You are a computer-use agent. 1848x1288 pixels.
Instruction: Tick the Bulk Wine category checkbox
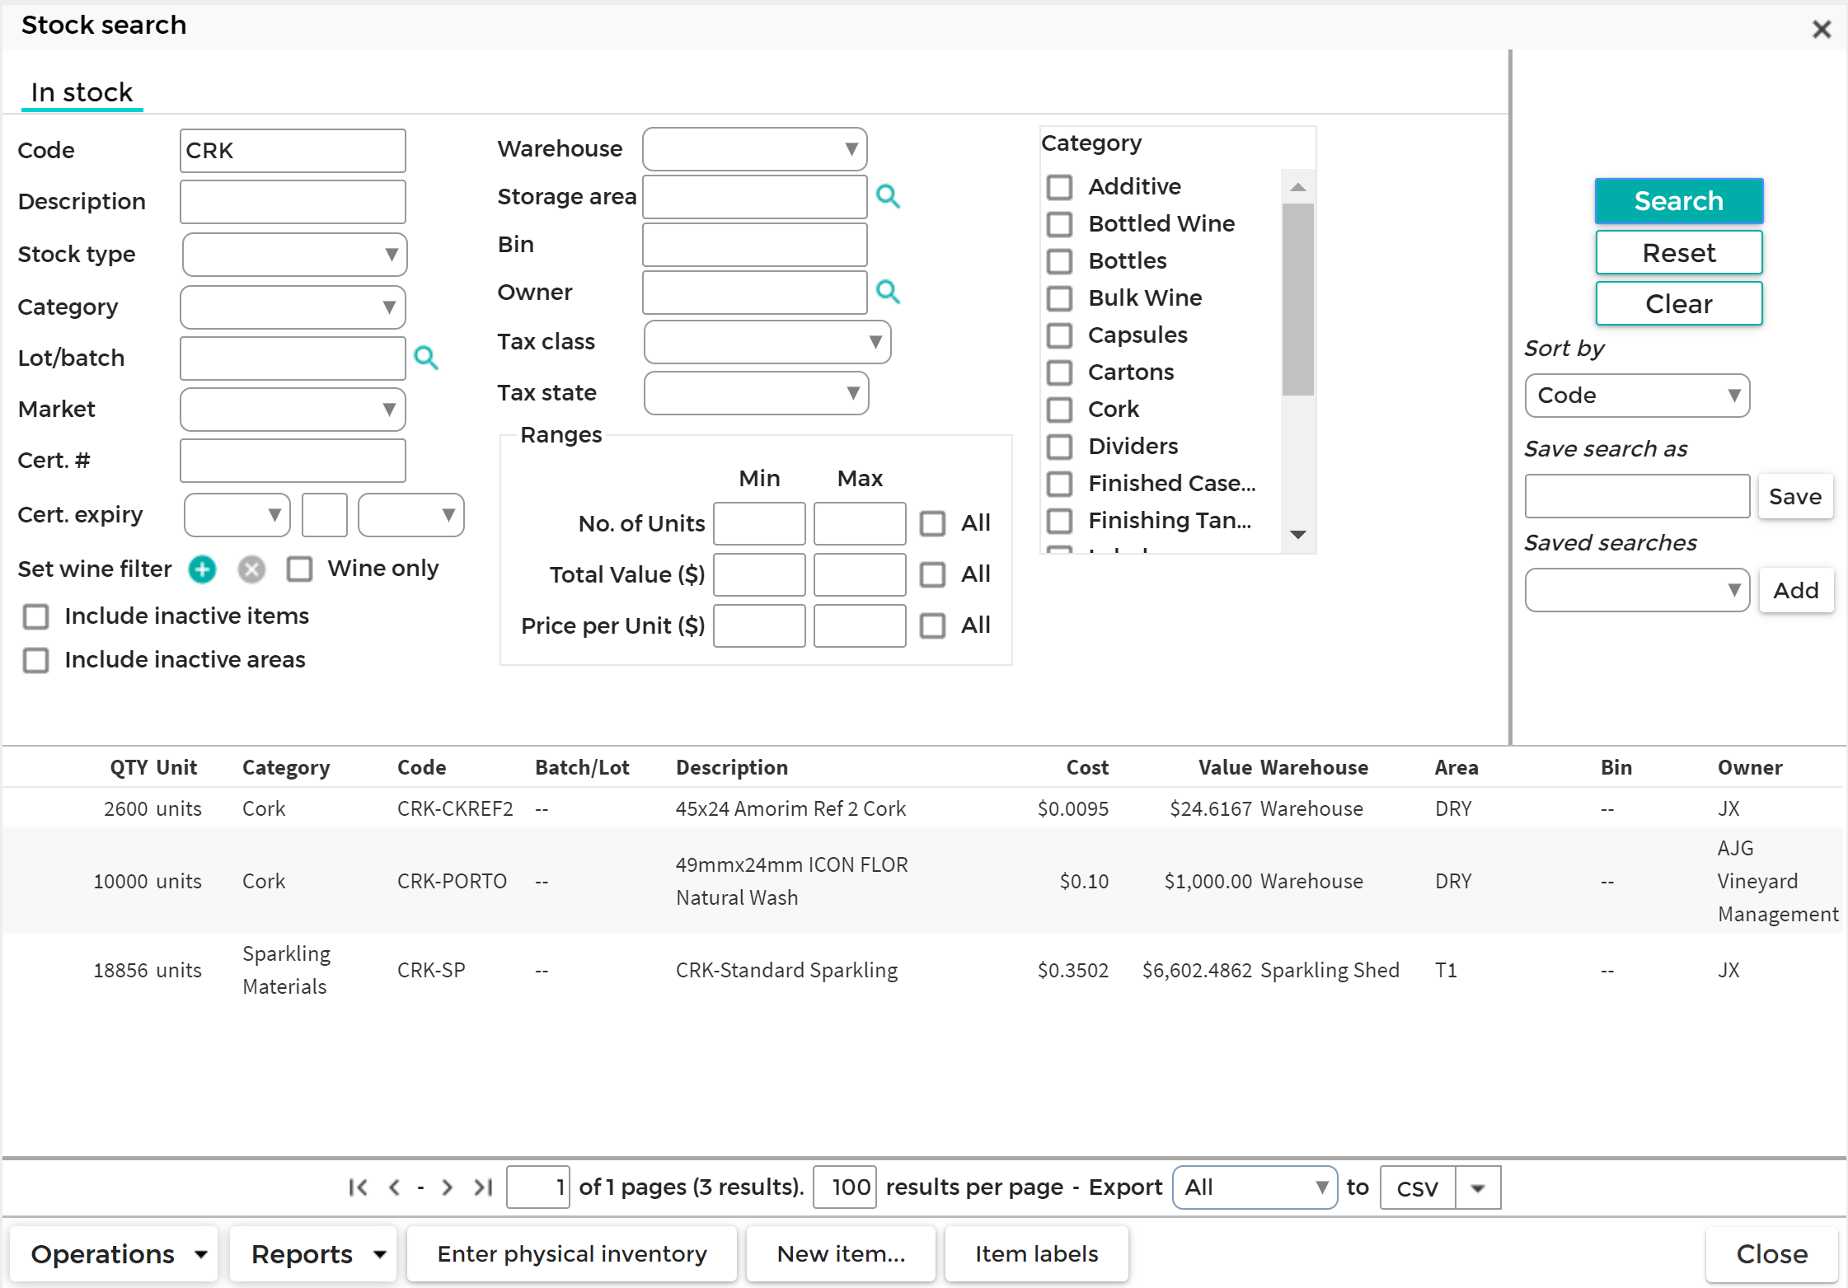pos(1059,298)
